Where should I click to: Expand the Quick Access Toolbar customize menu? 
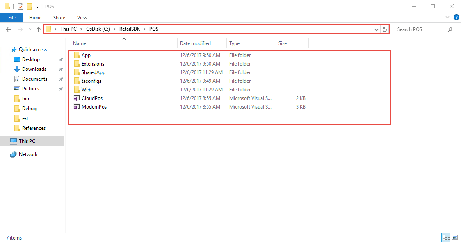37,6
